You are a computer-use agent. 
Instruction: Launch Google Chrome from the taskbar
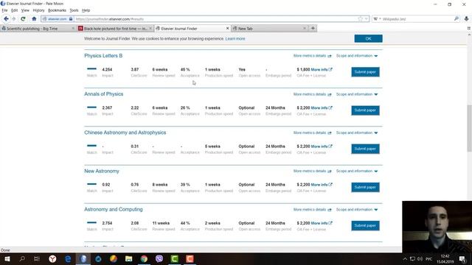click(144, 258)
